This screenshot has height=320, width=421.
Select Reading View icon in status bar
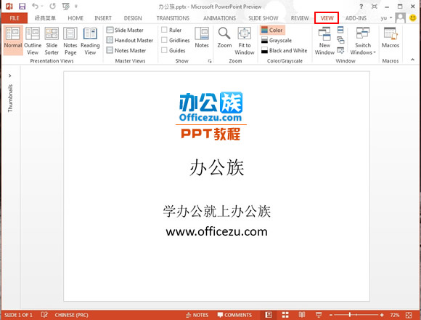point(302,315)
